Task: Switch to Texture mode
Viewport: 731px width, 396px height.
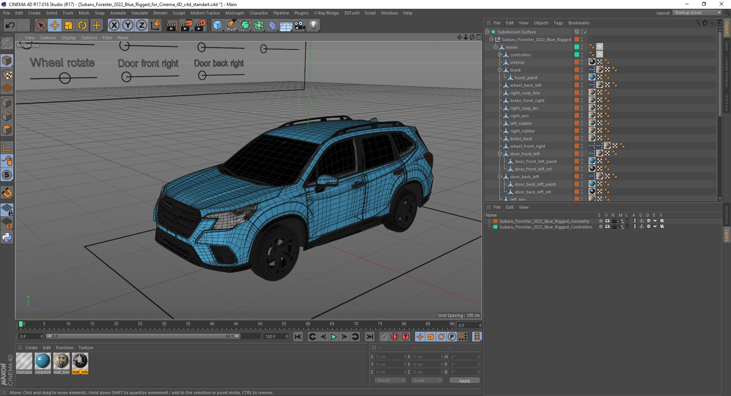Action: (7, 75)
